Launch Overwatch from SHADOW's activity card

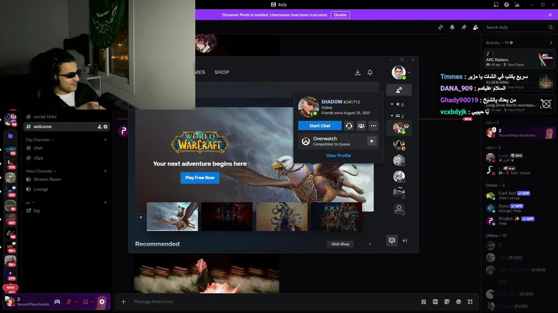click(x=372, y=141)
